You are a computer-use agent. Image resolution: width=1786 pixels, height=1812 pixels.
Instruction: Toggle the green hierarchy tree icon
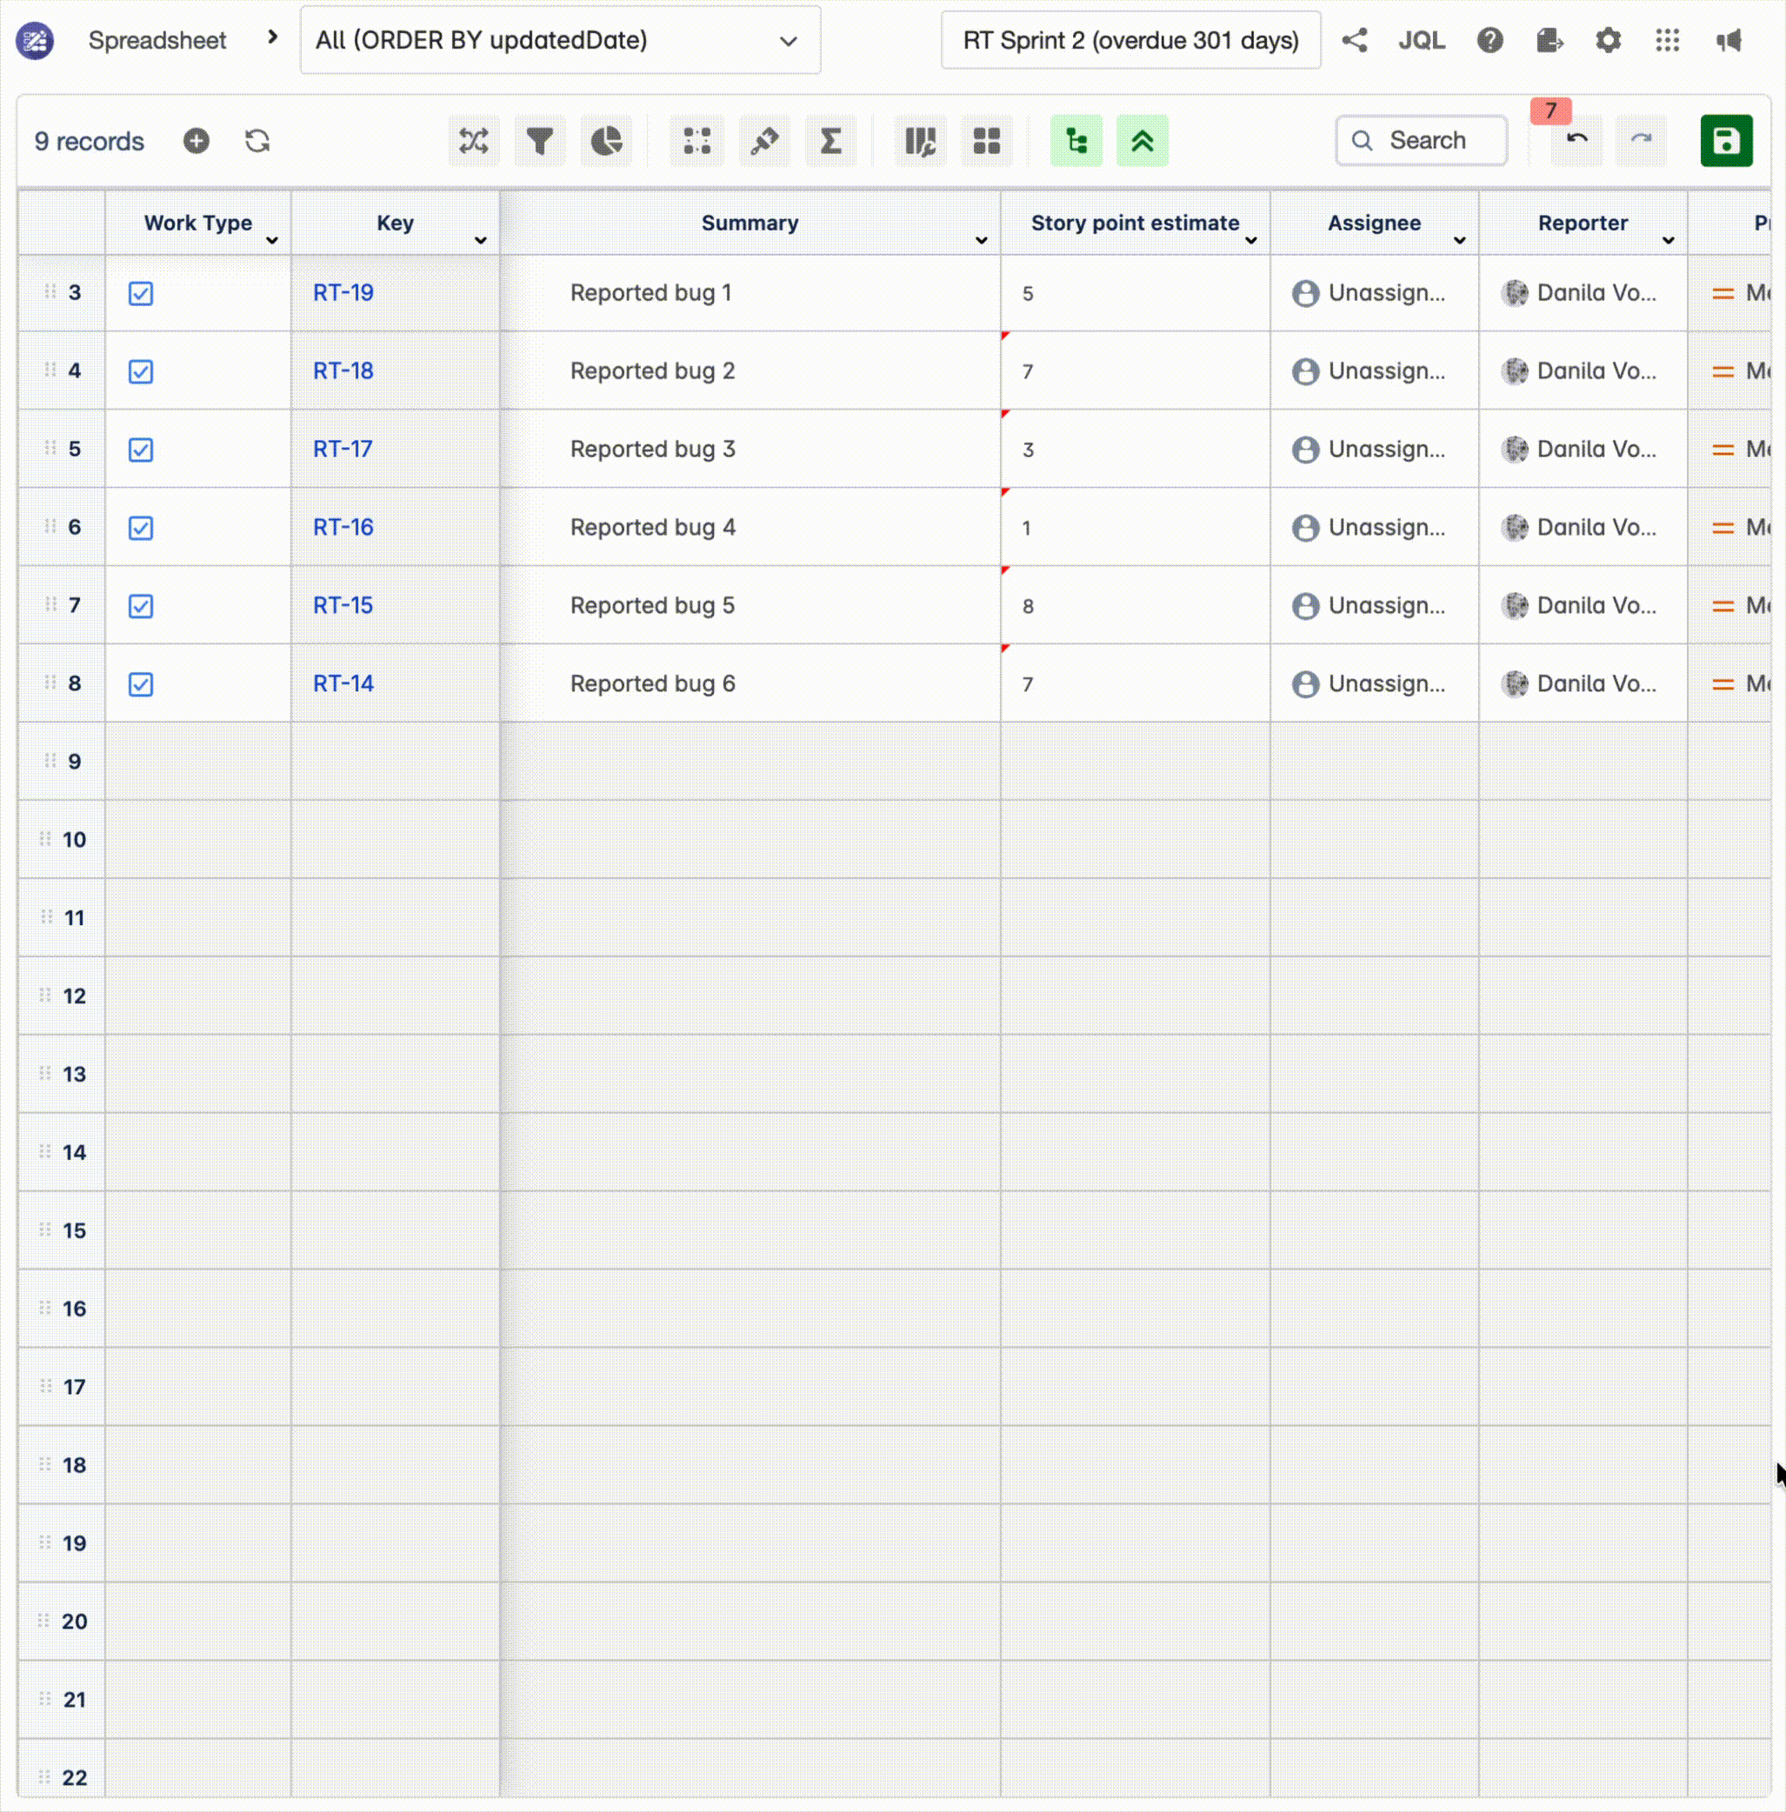pos(1076,141)
